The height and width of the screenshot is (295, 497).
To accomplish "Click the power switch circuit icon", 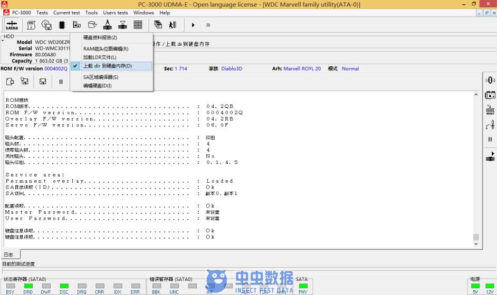I will (490, 125).
